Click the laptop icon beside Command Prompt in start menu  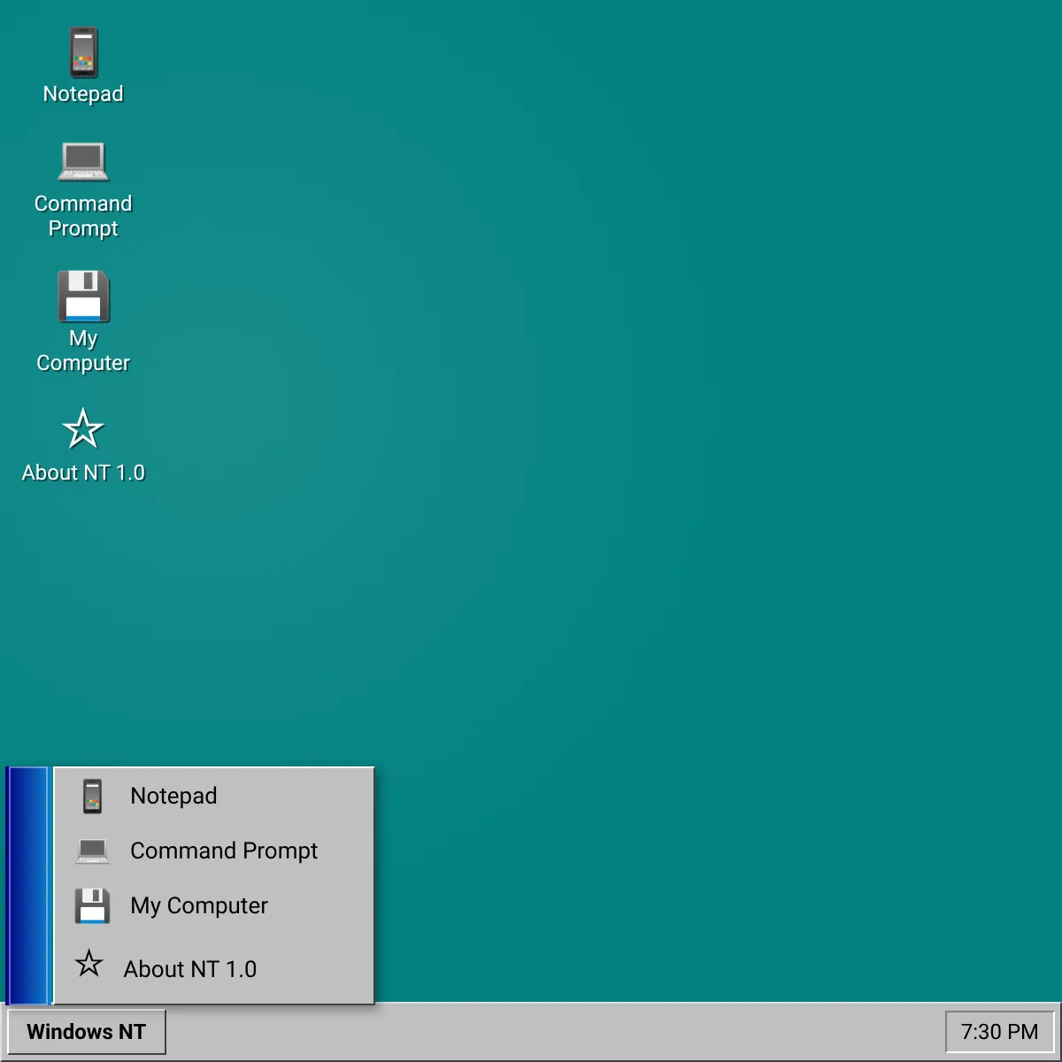(x=92, y=850)
